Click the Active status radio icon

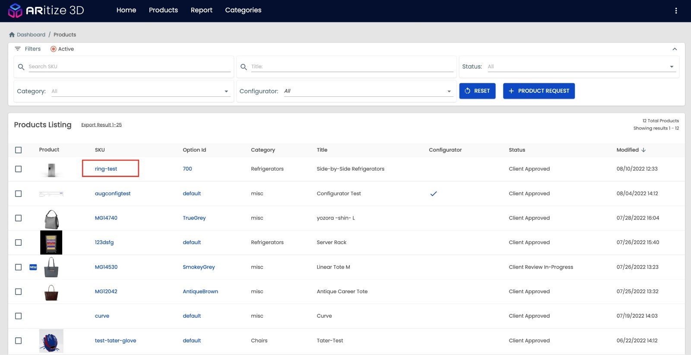54,49
